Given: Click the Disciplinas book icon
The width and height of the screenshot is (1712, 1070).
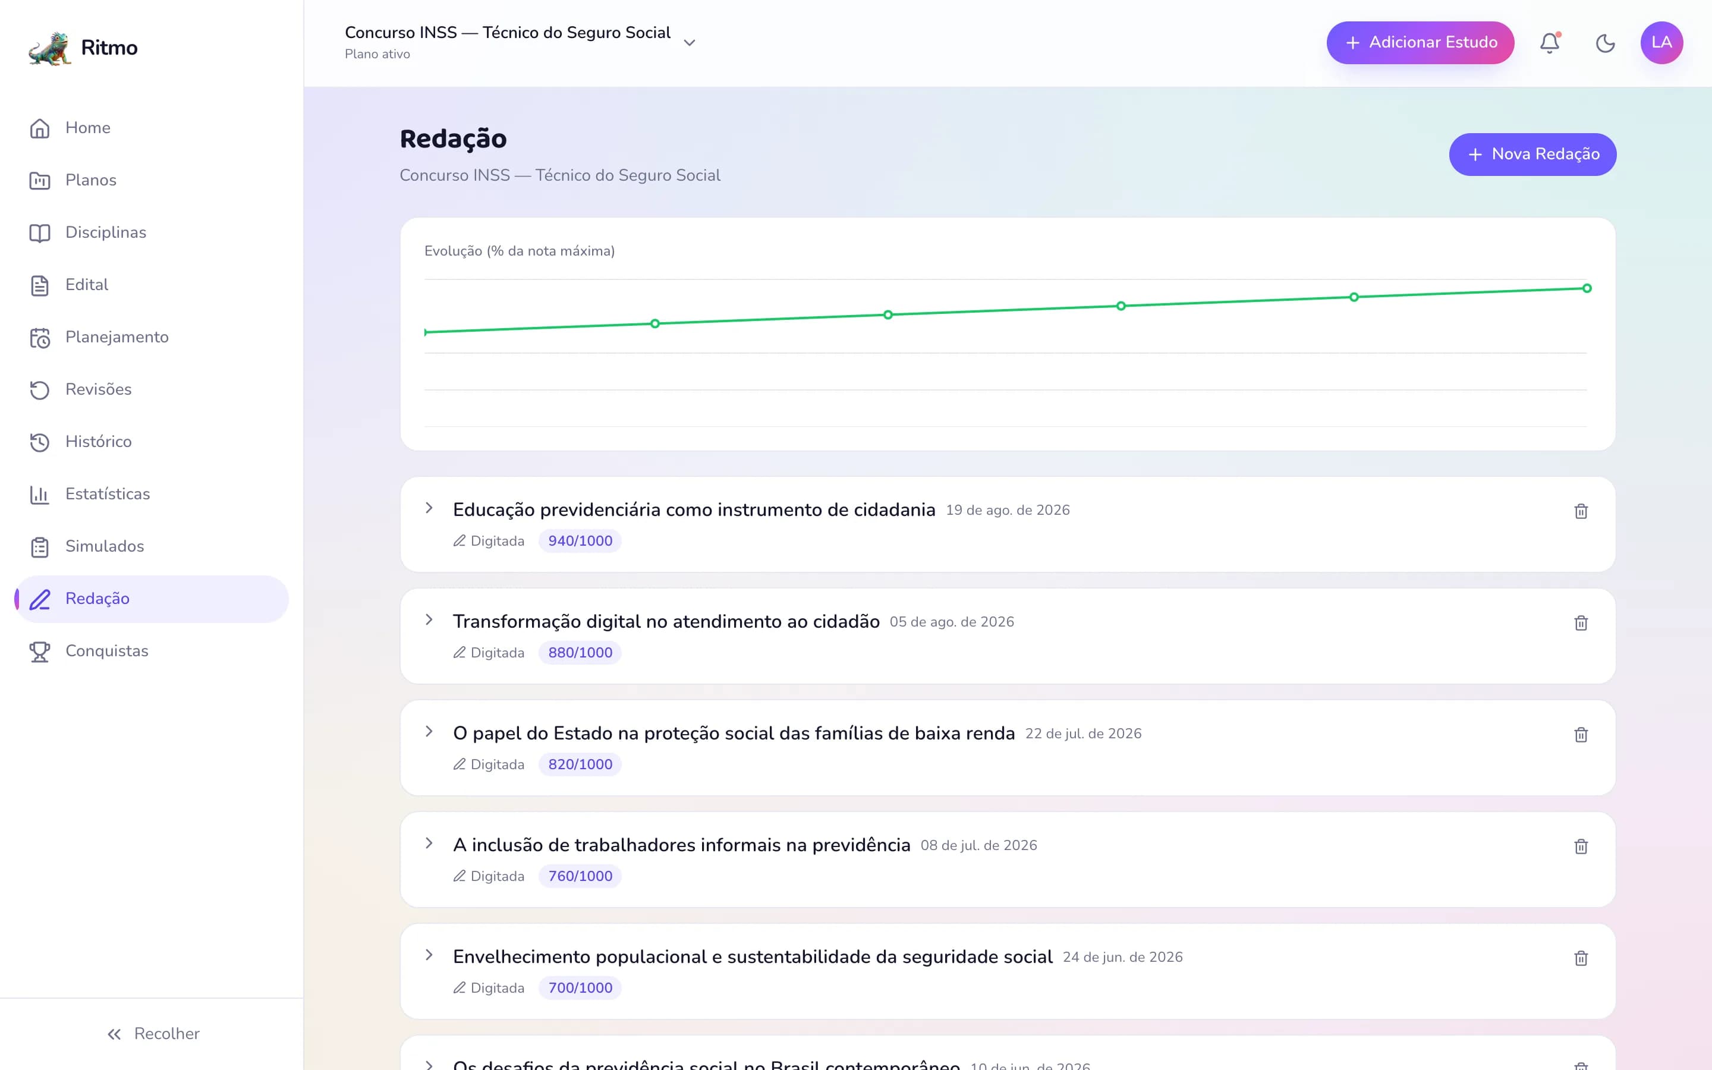Looking at the screenshot, I should (40, 233).
